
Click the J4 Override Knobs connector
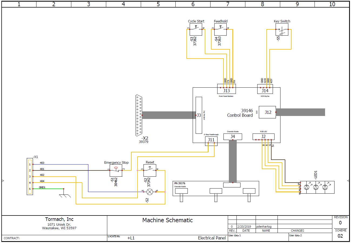point(233,137)
